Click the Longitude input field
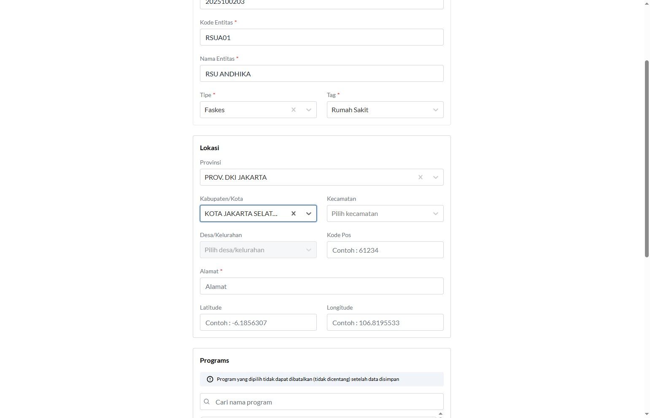The width and height of the screenshot is (650, 418). [385, 322]
